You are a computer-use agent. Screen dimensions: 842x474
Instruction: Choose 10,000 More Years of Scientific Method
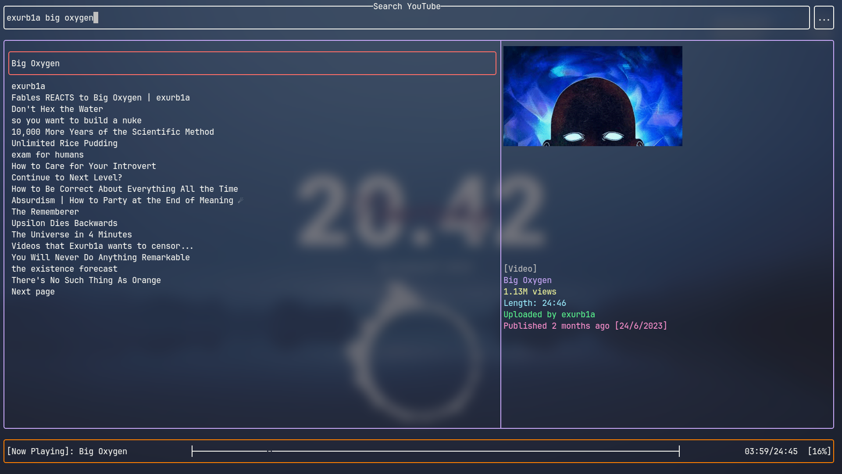pos(113,132)
